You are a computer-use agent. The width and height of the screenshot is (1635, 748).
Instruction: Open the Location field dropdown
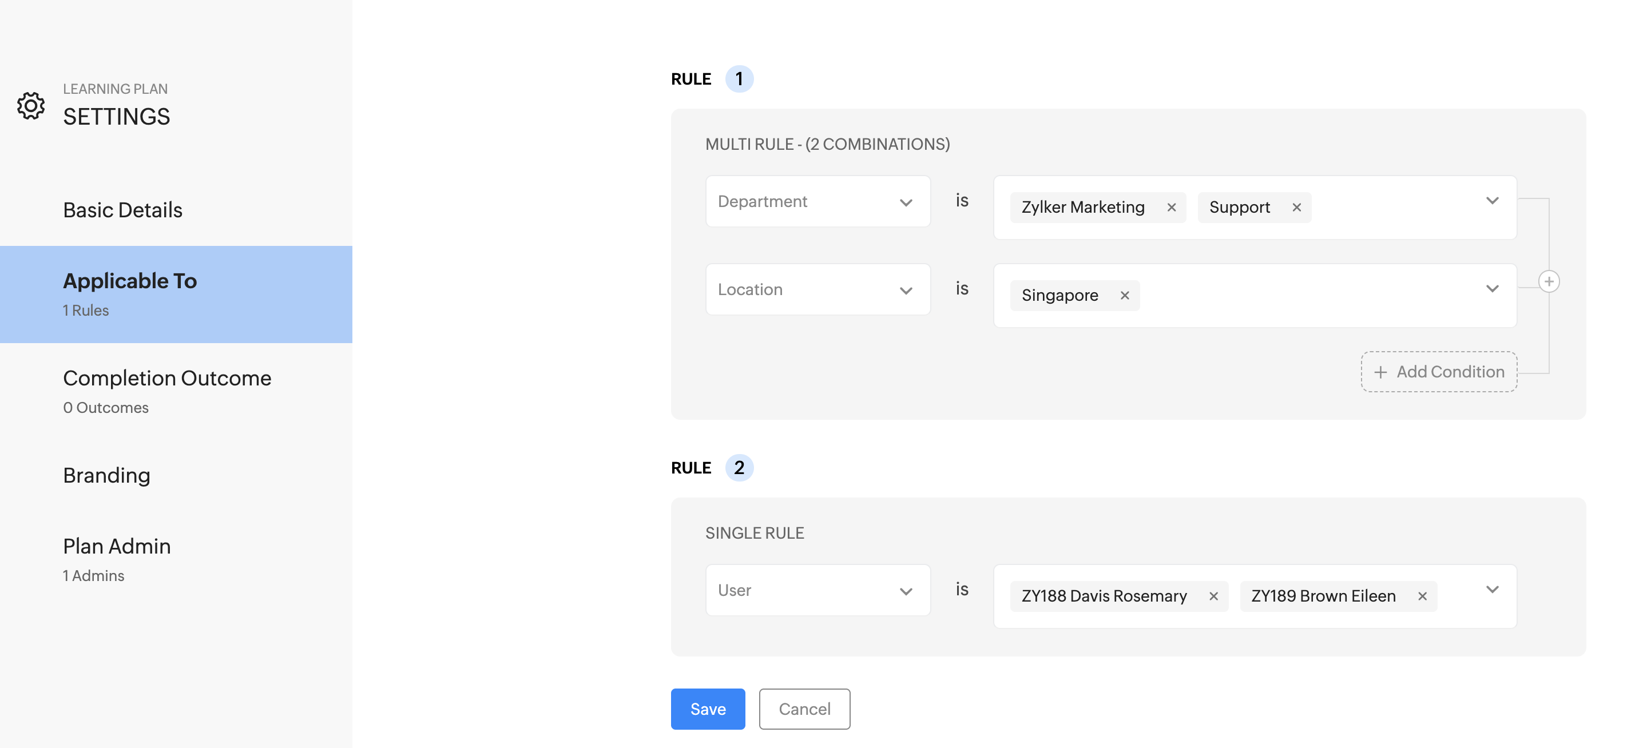coord(817,290)
